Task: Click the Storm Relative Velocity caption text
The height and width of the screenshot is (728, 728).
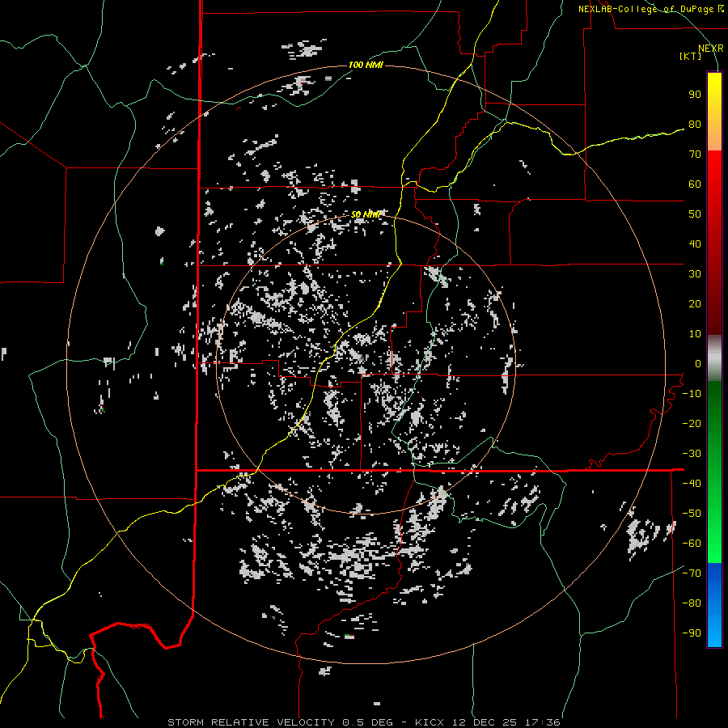Action: [363, 722]
